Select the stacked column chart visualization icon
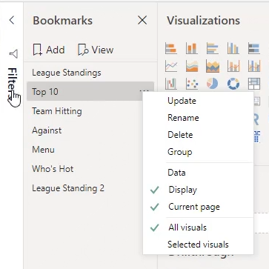This screenshot has width=269, height=269. click(x=192, y=48)
